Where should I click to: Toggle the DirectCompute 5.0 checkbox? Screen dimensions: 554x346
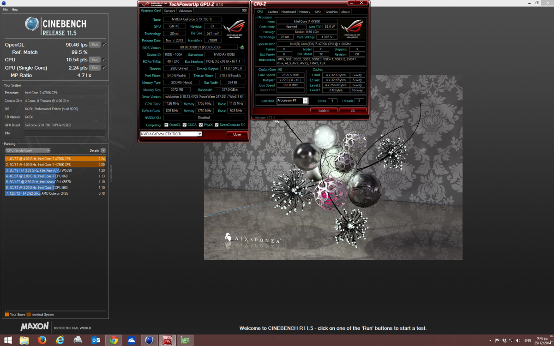pos(217,125)
